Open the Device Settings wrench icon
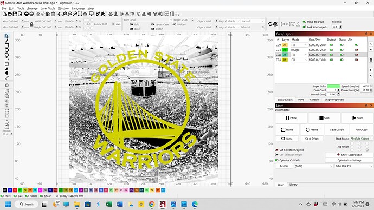 point(103,14)
